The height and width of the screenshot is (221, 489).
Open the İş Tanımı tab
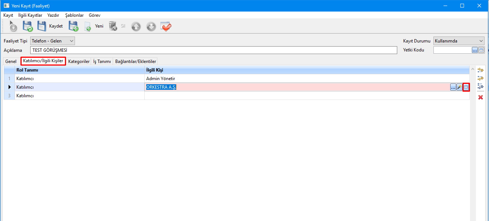[x=102, y=61]
